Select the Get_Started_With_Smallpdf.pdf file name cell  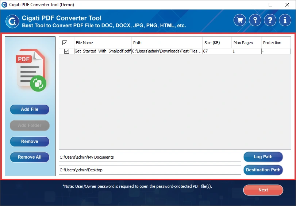pos(103,51)
